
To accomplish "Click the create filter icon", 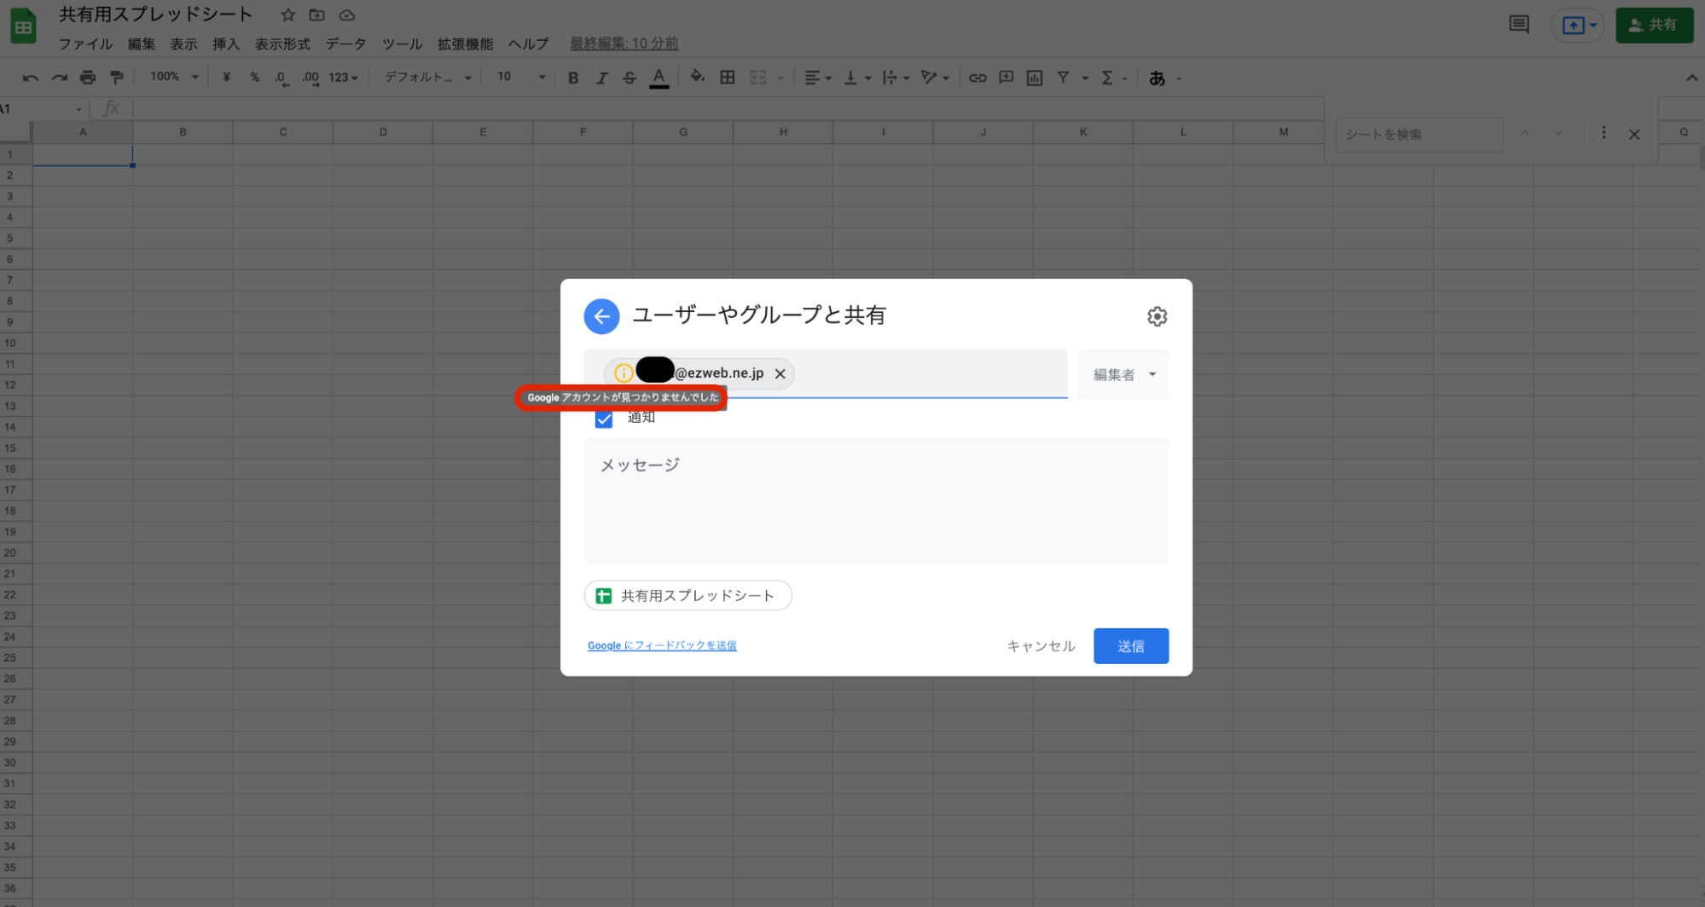I will [1063, 78].
